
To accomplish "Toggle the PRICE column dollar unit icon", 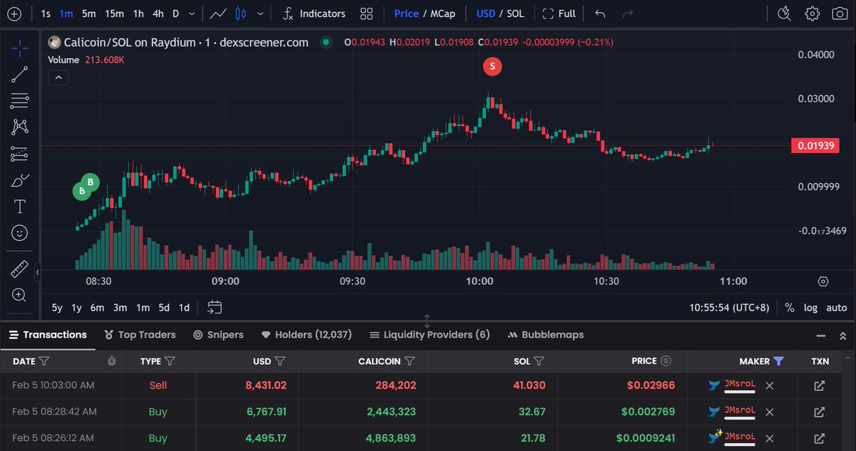I will pos(666,361).
